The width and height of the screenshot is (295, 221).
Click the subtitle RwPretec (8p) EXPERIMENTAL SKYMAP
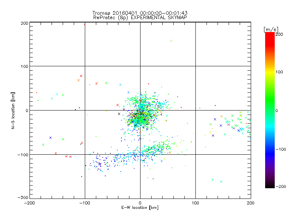(x=140, y=18)
